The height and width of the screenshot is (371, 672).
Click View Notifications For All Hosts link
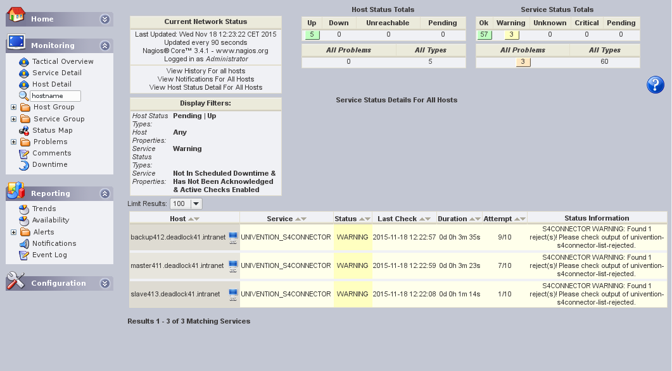[x=206, y=79]
